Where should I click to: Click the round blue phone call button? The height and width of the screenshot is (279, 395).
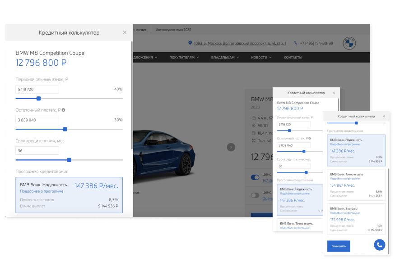[379, 244]
